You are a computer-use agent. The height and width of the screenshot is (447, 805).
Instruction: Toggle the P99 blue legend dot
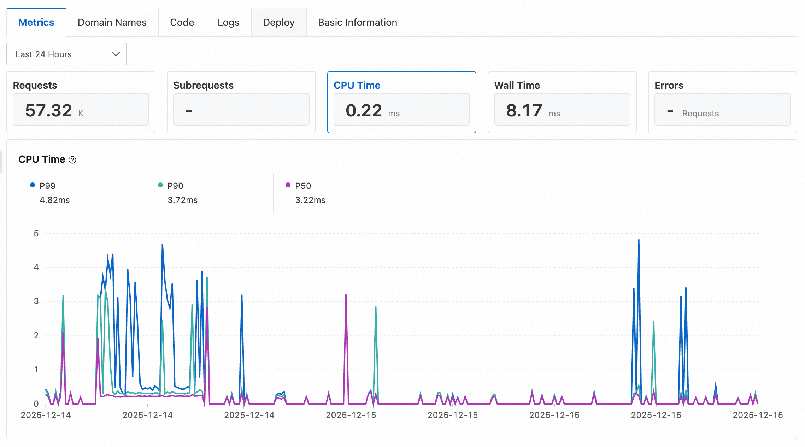[x=33, y=185]
